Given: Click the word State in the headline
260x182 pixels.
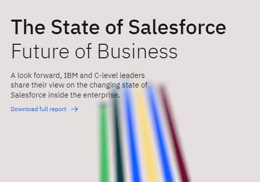Looking at the screenshot, I should [75, 27].
